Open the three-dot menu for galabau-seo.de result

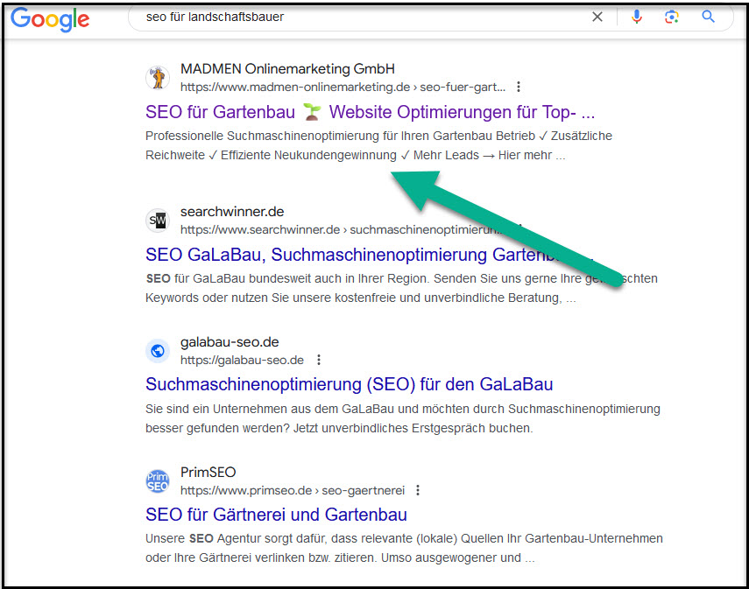[x=319, y=360]
